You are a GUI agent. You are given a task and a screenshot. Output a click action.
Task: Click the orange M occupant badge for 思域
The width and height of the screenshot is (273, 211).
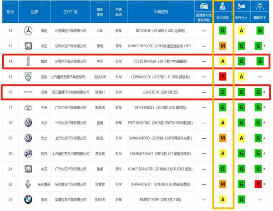tap(222, 46)
